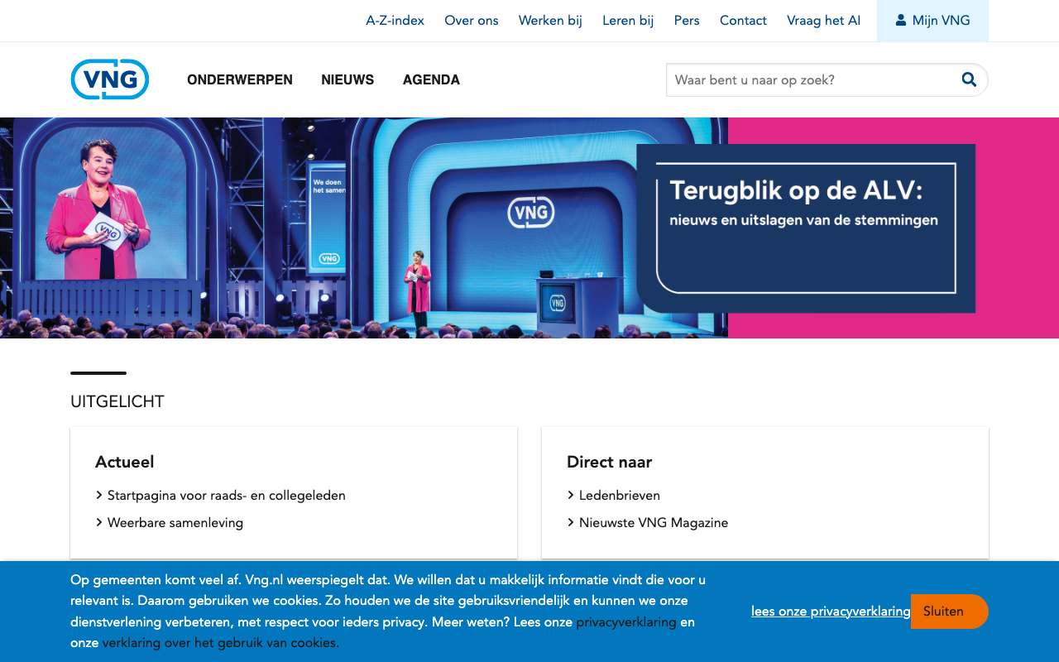Open 'verklaring over het gebruik van cookies' link
The height and width of the screenshot is (662, 1059).
click(220, 642)
